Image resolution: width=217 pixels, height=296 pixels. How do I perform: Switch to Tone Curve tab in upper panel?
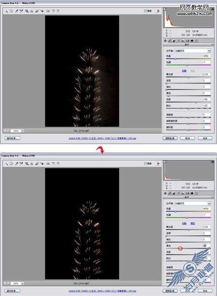(x=170, y=40)
